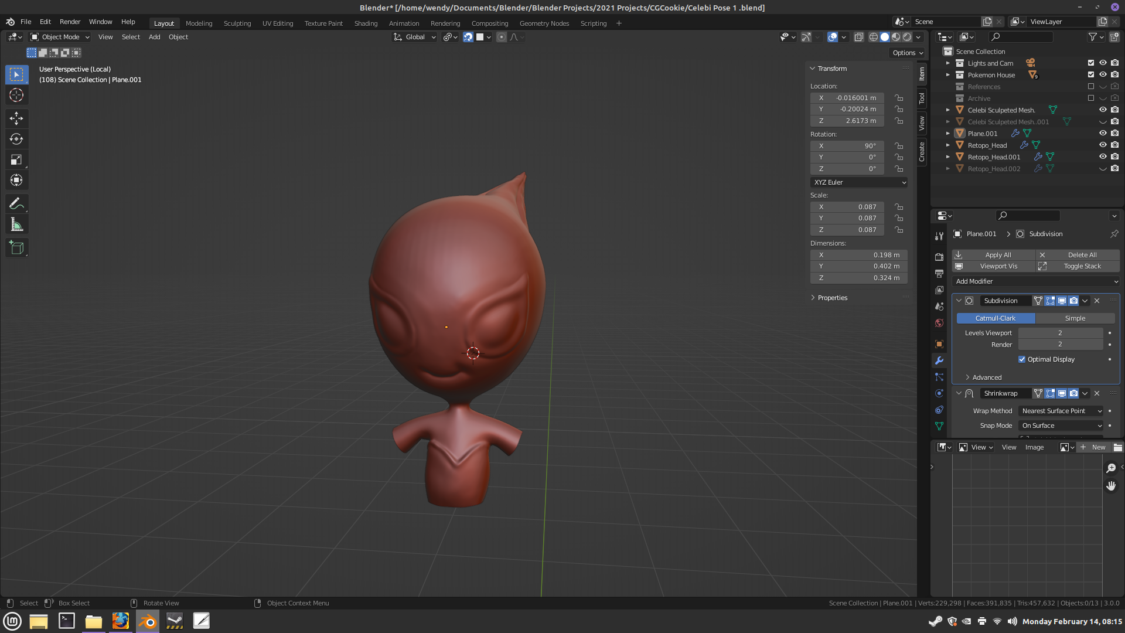This screenshot has height=633, width=1125.
Task: Open the Render menu
Action: pyautogui.click(x=70, y=22)
